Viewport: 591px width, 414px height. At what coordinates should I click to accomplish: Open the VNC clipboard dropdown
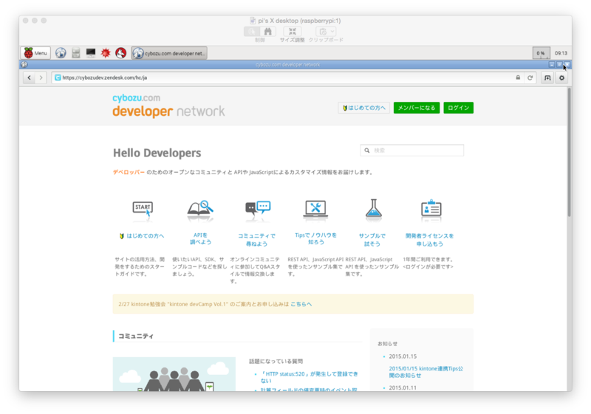pyautogui.click(x=326, y=31)
